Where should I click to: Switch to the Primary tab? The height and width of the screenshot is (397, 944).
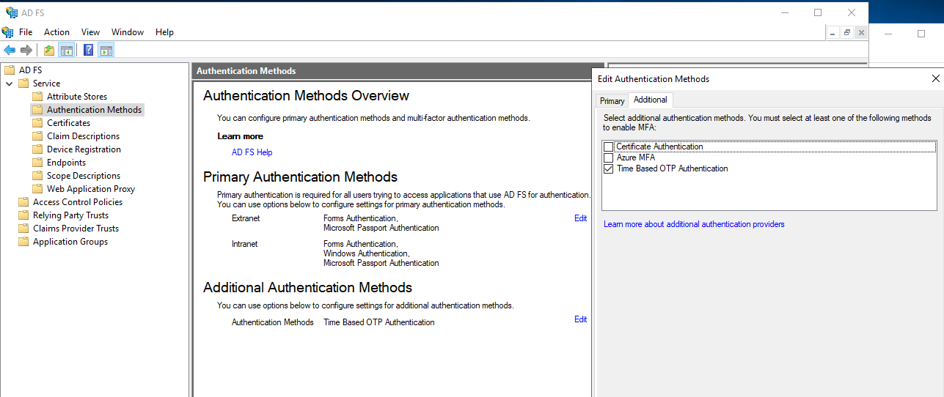pyautogui.click(x=612, y=101)
